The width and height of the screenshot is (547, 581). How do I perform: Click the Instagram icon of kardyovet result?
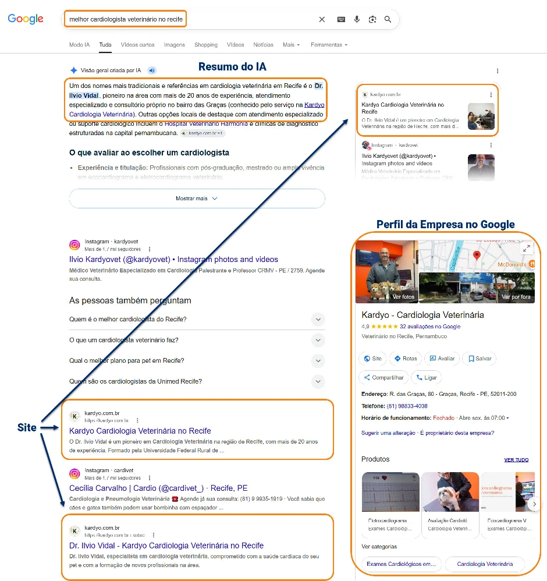point(74,245)
